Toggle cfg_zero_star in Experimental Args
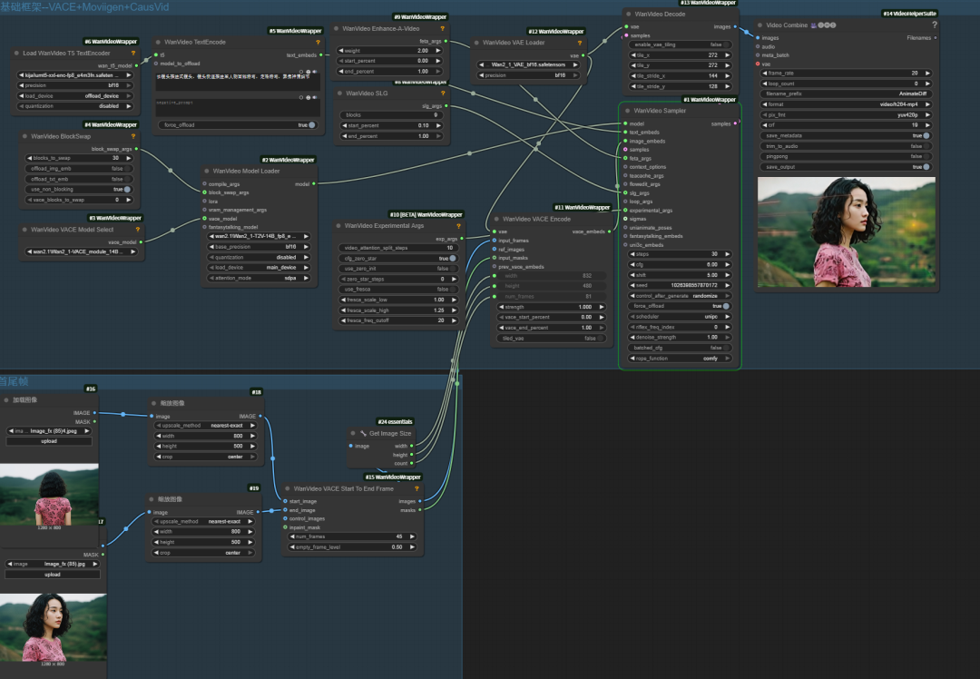 (397, 258)
